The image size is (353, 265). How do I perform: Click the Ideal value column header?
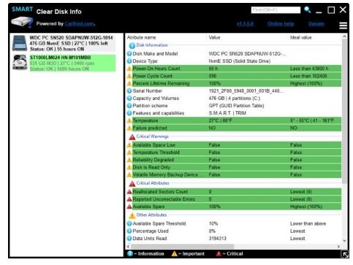pyautogui.click(x=300, y=37)
